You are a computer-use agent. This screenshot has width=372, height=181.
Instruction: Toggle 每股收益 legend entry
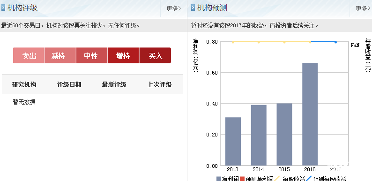point(290,179)
